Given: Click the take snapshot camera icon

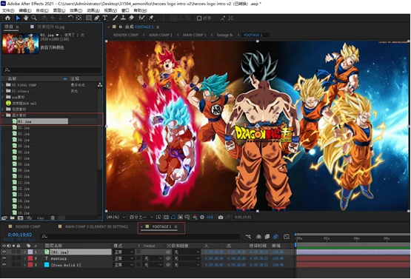Looking at the screenshot, I should coord(221,217).
